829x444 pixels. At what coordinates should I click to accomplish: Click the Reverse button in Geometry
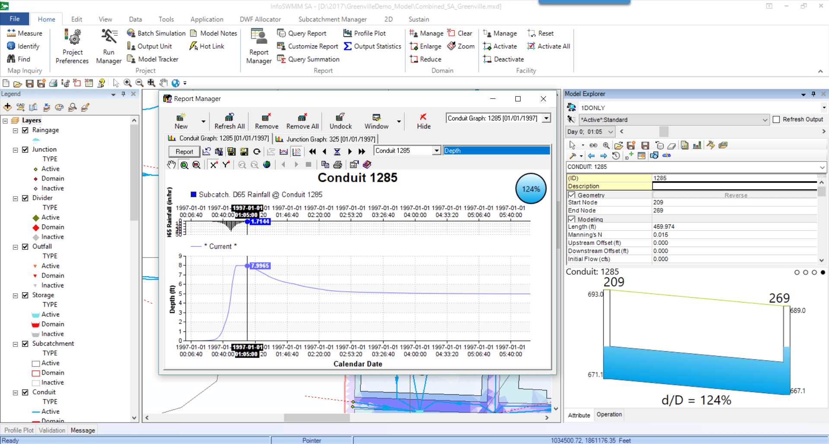[x=735, y=195]
